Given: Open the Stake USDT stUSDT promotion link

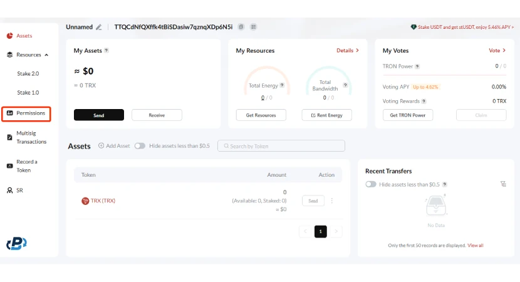Looking at the screenshot, I should [x=462, y=27].
